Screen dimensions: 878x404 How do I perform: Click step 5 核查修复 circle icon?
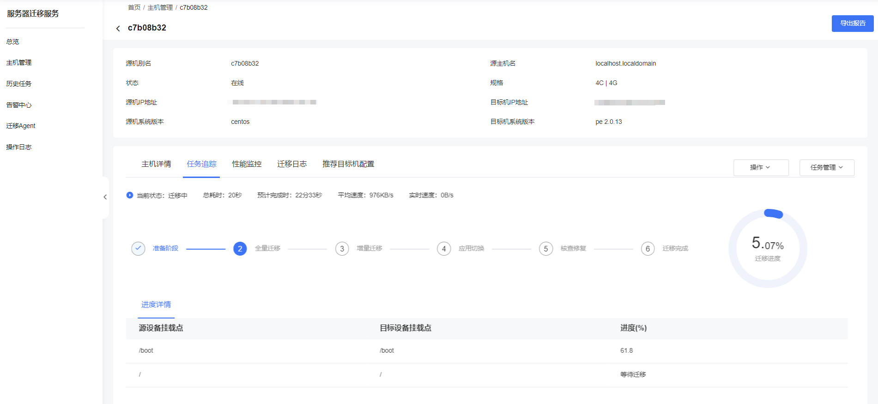(545, 249)
